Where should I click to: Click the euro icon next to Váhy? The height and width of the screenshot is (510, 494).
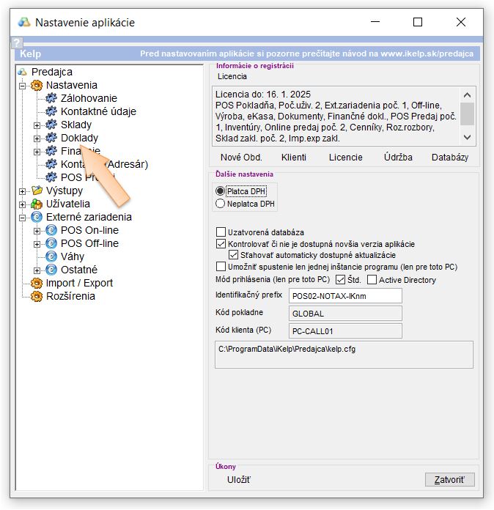click(x=51, y=256)
